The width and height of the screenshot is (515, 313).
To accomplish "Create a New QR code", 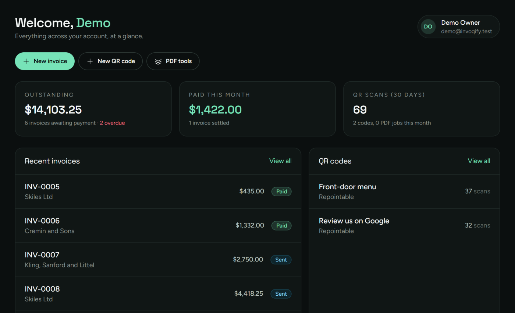I will pos(110,61).
